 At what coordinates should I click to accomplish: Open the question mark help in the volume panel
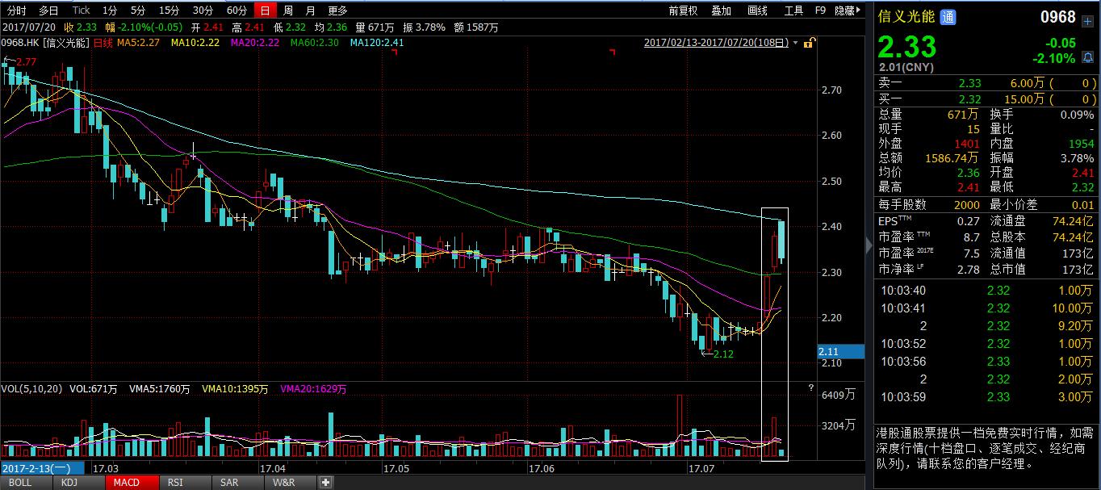tap(810, 388)
